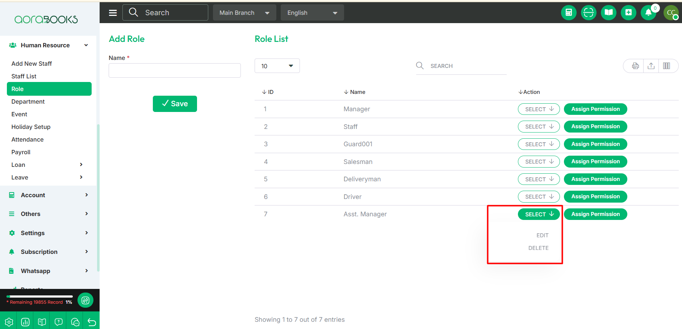The image size is (682, 329).
Task: Click the Role List SEARCH field
Action: pos(461,66)
